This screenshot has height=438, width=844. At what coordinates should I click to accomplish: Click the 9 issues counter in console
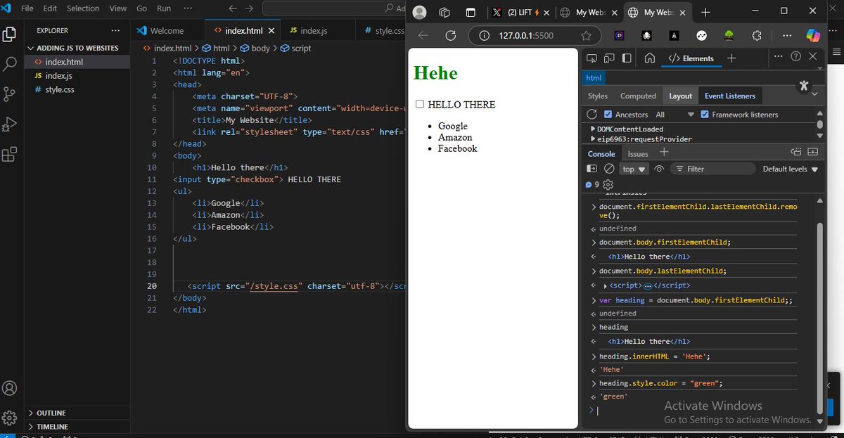(592, 185)
